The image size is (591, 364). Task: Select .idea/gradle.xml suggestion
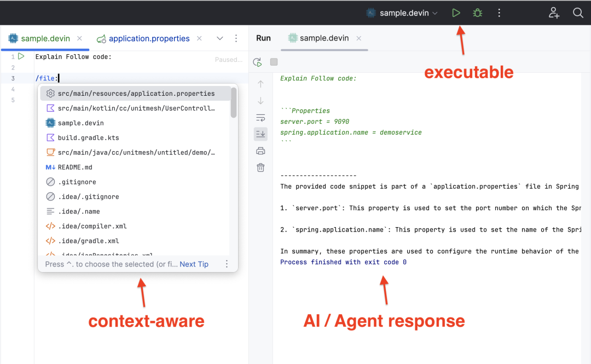[x=135, y=241]
